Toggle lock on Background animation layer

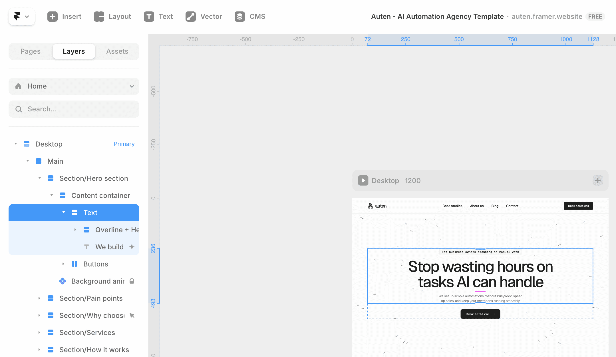[x=132, y=281]
